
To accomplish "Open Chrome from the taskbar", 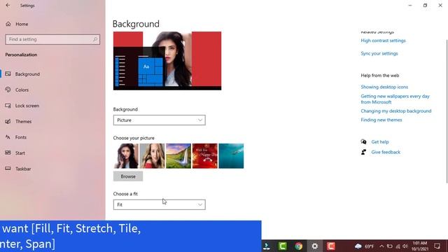I will coord(299,246).
